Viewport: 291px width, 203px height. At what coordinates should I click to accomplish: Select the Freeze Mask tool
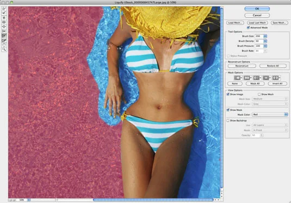click(4, 36)
